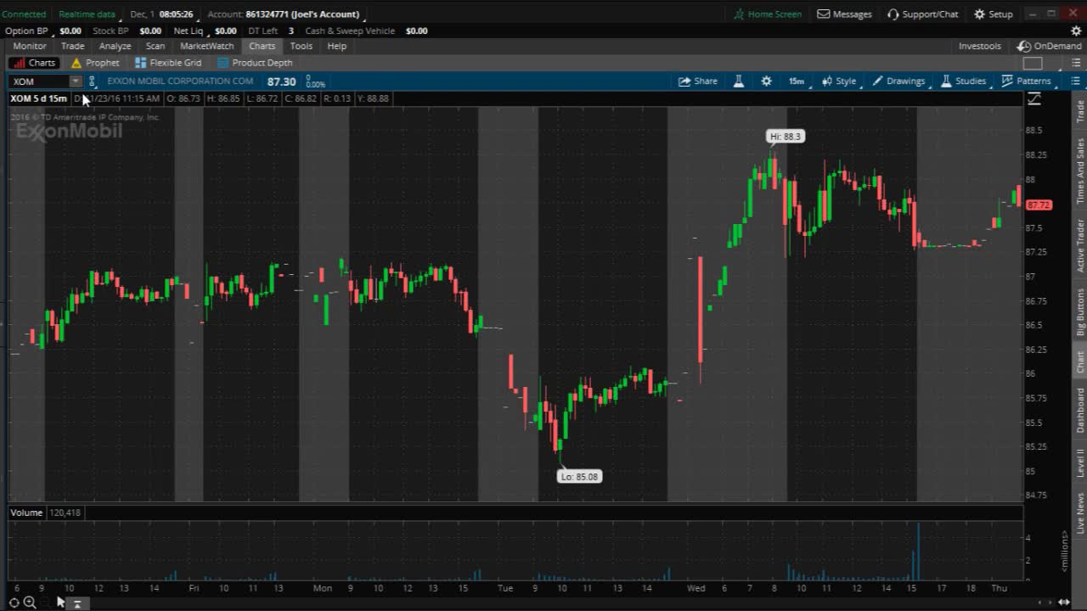Switch to the Scan tab
1087x611 pixels.
pos(155,46)
